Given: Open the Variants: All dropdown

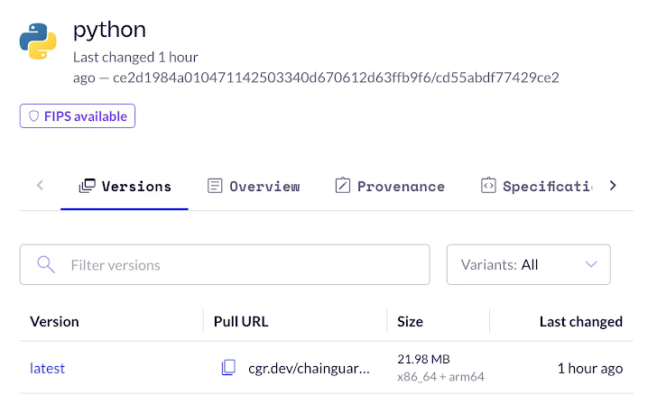Looking at the screenshot, I should 528,264.
